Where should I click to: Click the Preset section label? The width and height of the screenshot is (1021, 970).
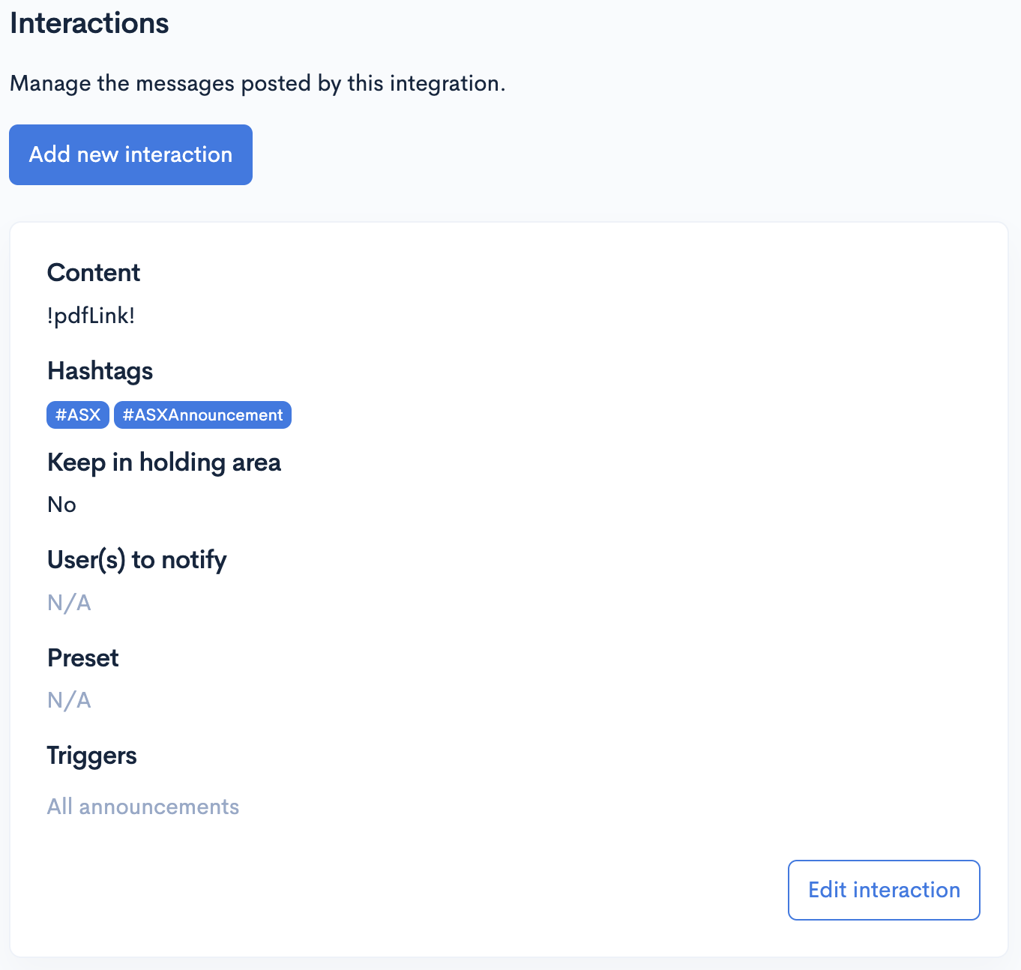click(82, 658)
